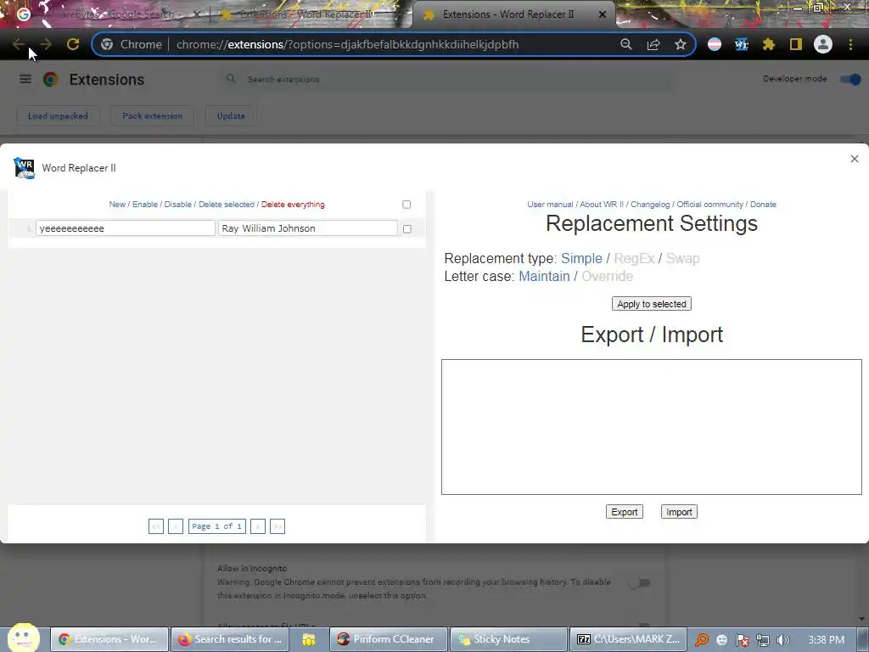Tick the select-all checkbox above replacements
The width and height of the screenshot is (869, 652).
point(406,205)
